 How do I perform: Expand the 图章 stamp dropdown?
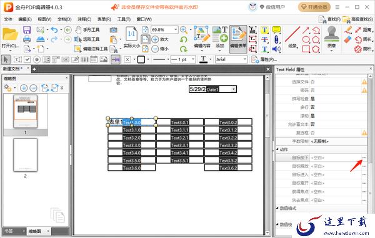(331, 50)
